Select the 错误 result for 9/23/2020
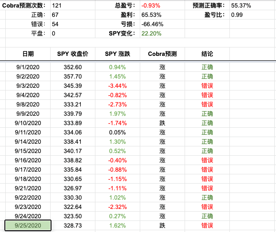 [207, 207]
